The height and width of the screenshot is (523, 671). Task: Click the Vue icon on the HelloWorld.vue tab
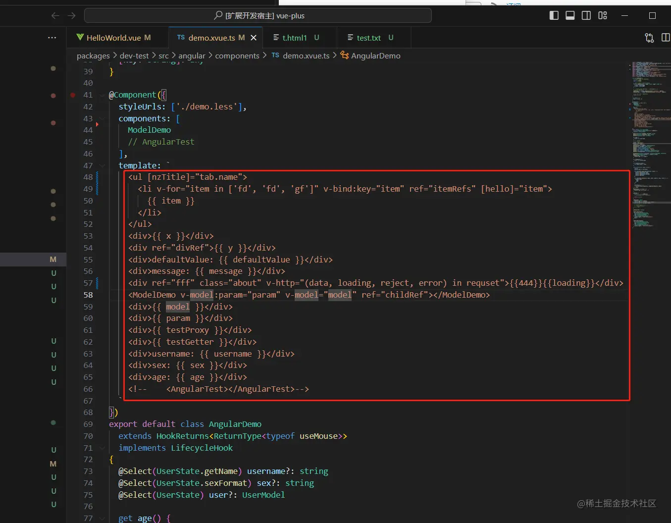[80, 38]
